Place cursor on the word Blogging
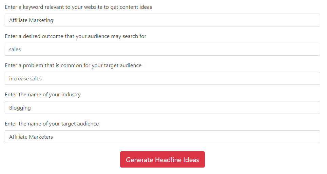This screenshot has width=327, height=174. 20,108
